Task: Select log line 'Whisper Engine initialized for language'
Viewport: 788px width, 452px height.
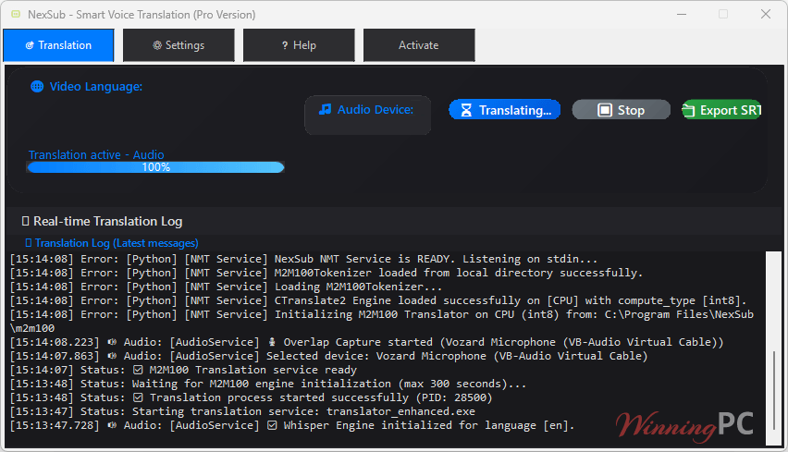Action: 292,425
